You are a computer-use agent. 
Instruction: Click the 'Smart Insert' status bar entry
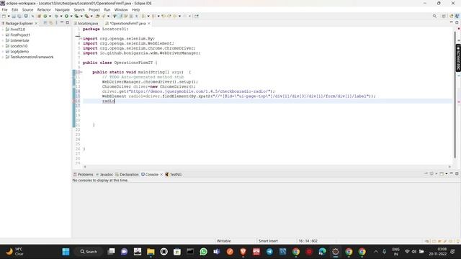268,241
